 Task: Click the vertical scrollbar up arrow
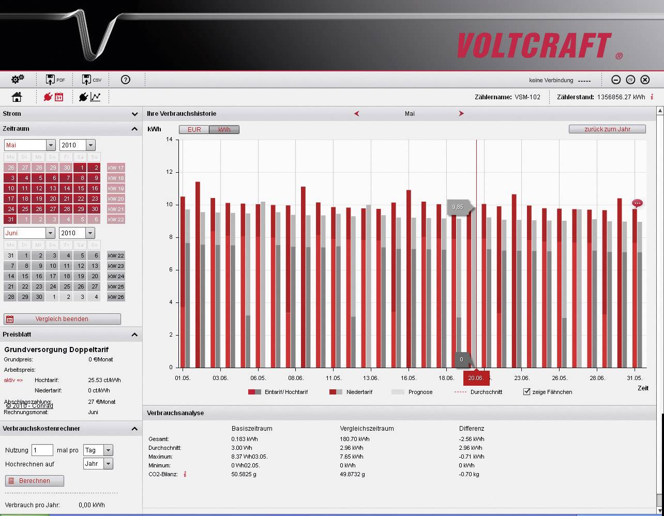click(x=660, y=111)
